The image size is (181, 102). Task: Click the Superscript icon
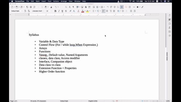click(x=70, y=11)
